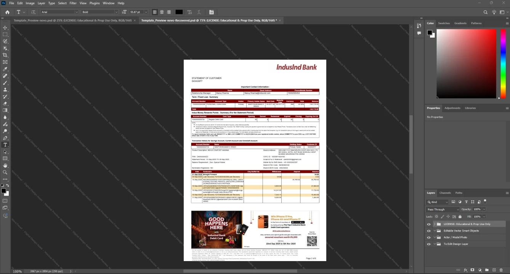Toggle filter for pixel layers

tap(453, 202)
